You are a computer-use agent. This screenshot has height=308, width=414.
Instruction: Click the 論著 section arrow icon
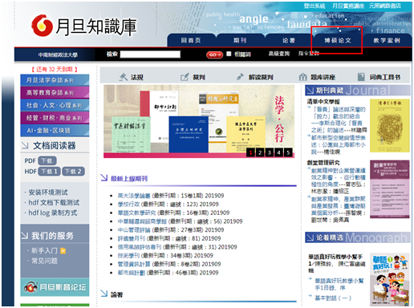[104, 294]
